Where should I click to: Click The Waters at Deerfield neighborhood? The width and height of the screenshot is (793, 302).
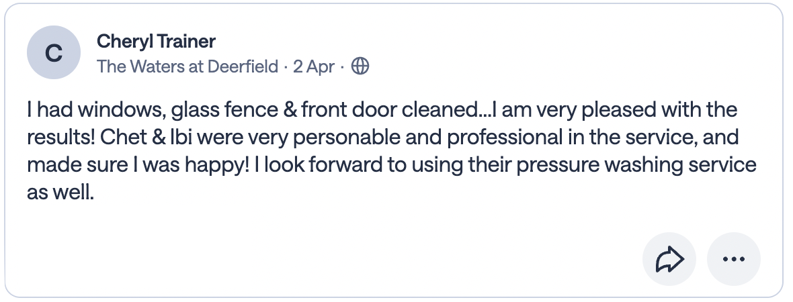pyautogui.click(x=187, y=66)
